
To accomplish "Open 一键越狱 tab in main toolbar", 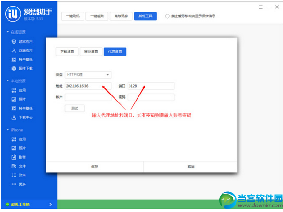I will tap(97, 16).
